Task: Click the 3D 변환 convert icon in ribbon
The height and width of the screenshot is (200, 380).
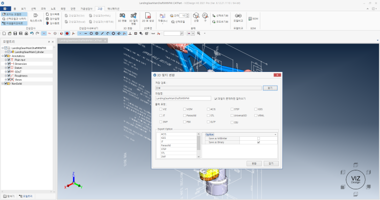Action: click(x=122, y=16)
